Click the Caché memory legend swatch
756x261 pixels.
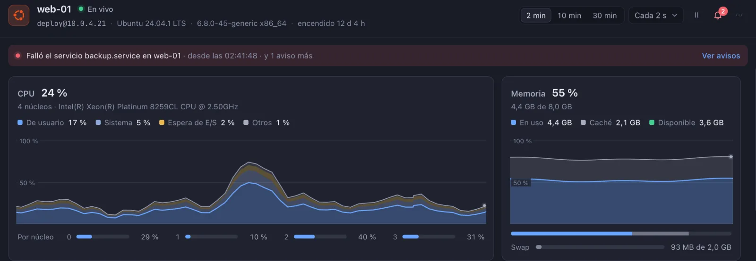(x=583, y=122)
